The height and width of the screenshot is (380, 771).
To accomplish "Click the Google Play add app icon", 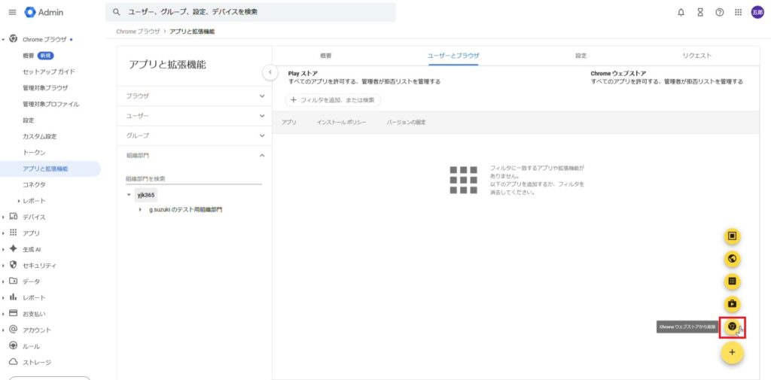I will coord(732,304).
